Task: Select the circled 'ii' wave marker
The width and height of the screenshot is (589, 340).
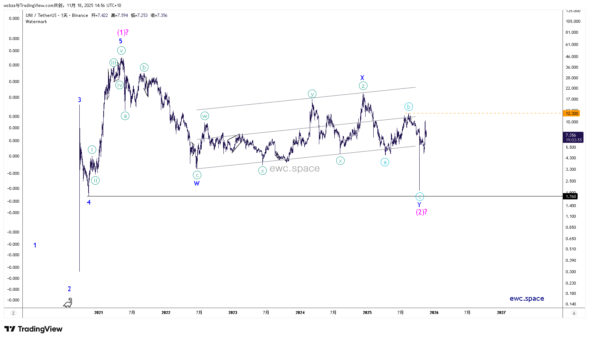Action: click(x=95, y=180)
